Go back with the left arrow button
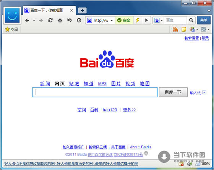214x170 pixels. tap(27, 21)
